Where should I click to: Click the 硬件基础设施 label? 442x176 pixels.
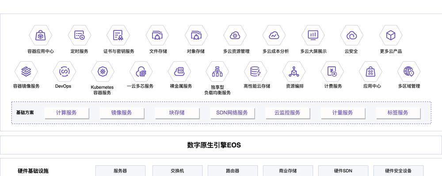tap(33, 171)
